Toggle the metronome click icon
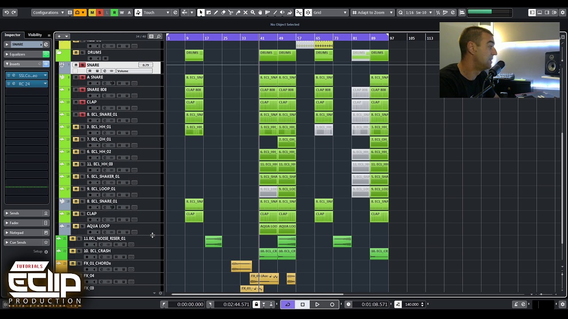568x319 pixels. click(x=516, y=304)
